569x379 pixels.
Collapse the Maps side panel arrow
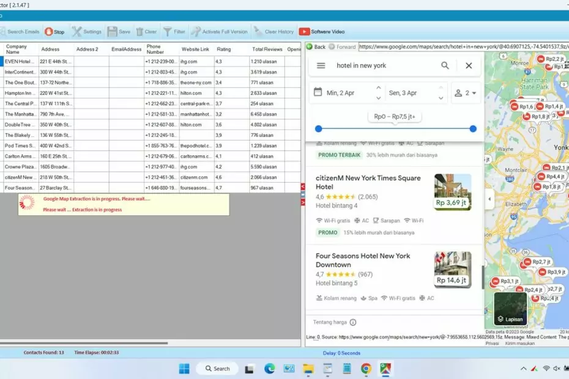coord(489,199)
